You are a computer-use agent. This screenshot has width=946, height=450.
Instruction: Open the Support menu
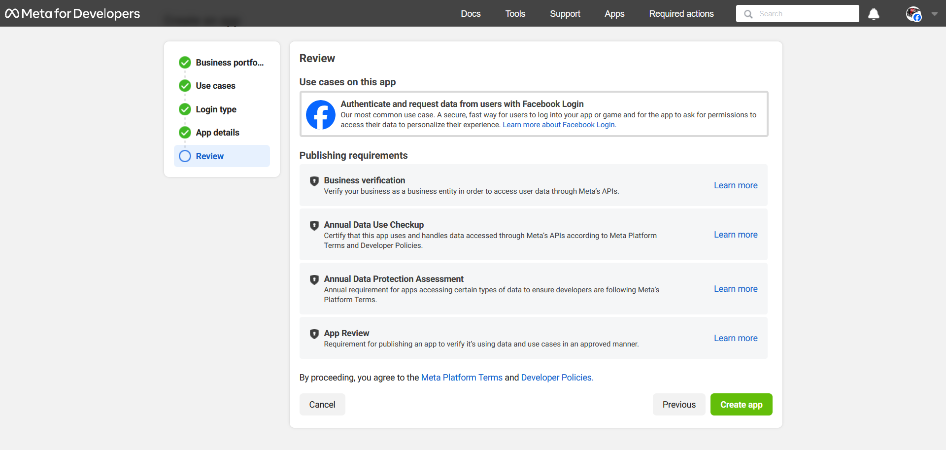[x=565, y=14]
